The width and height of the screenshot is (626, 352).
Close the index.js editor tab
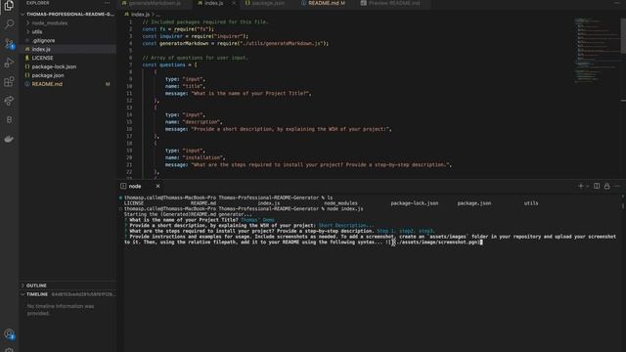coord(234,3)
